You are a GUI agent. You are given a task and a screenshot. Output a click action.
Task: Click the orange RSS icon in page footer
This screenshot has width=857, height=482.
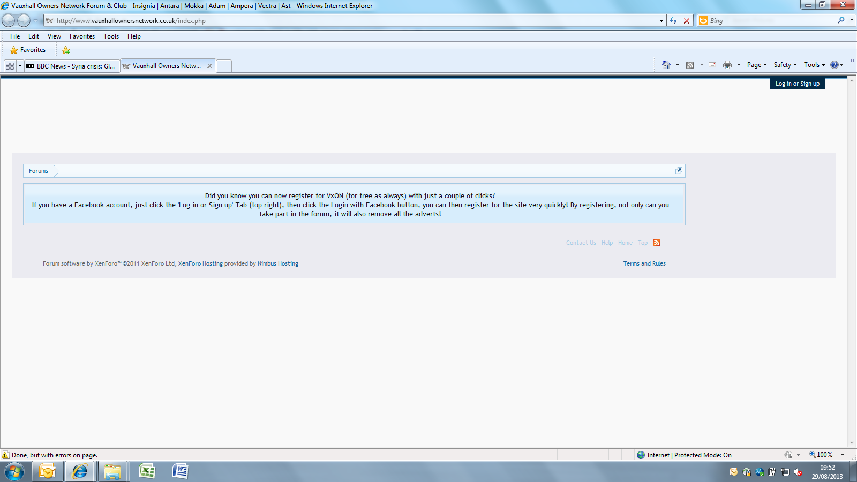[x=657, y=243]
